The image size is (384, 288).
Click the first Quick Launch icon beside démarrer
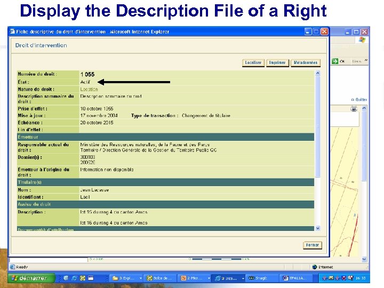[x=66, y=278]
